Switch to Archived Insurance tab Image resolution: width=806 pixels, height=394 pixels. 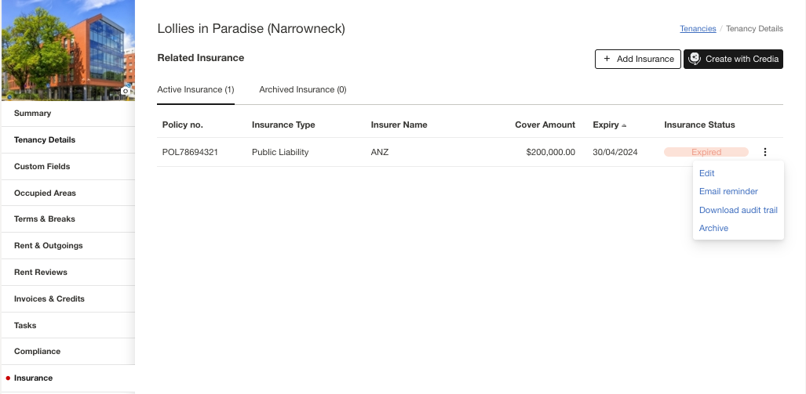click(302, 89)
